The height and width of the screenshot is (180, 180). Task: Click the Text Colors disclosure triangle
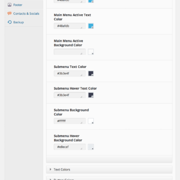coord(50,169)
